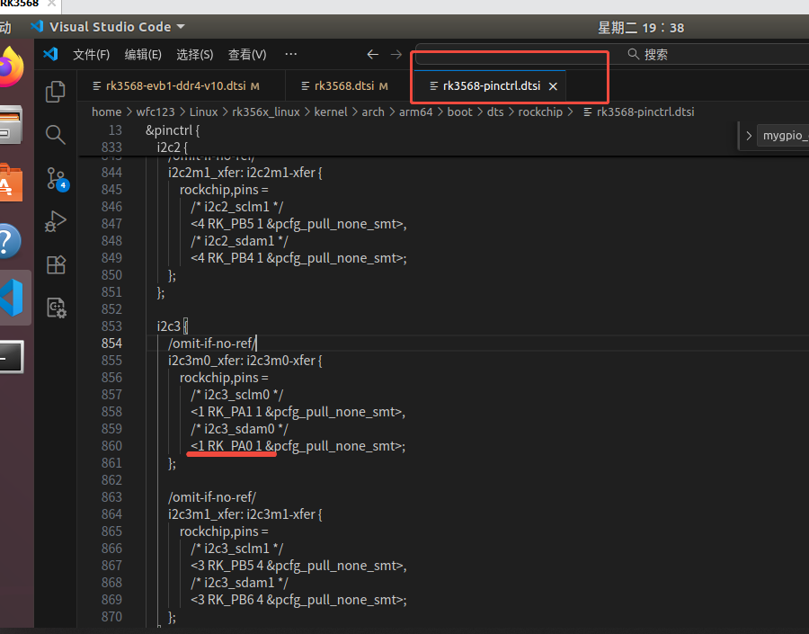Open the Help app in the dock
This screenshot has width=809, height=634.
(10, 241)
